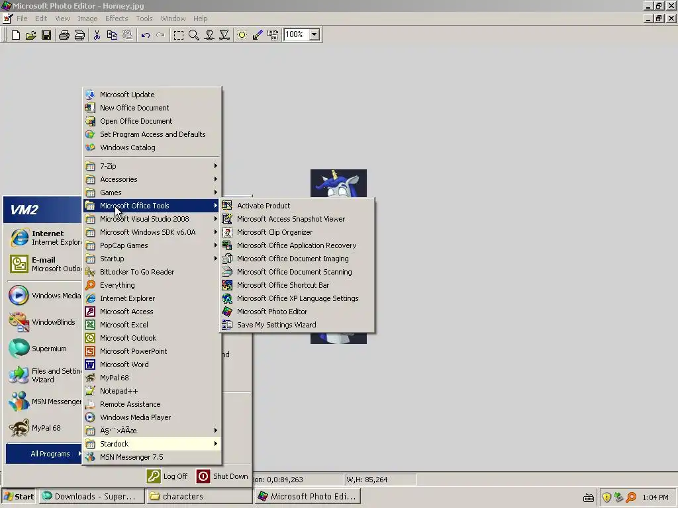Click the Start button
678x508 pixels.
click(x=19, y=496)
